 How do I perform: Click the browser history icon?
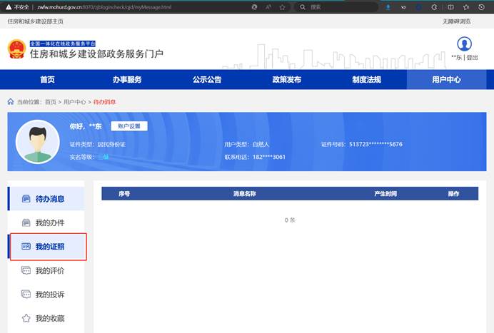tap(482, 6)
